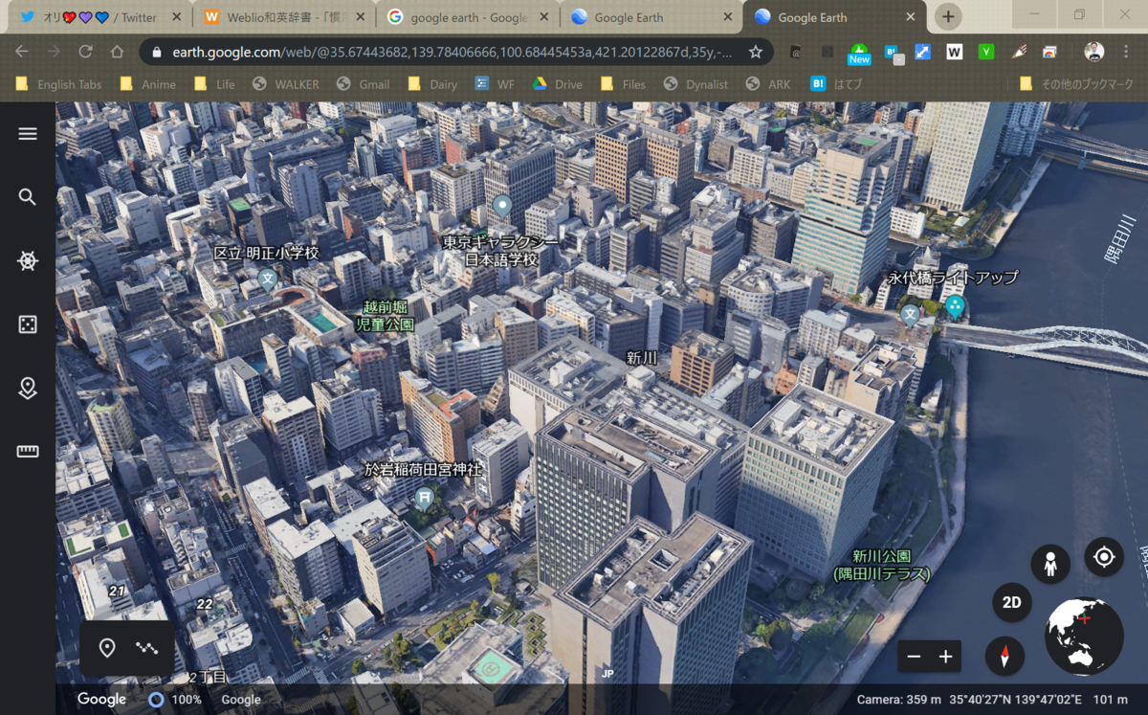The height and width of the screenshot is (715, 1148).
Task: Open the はてブ bookmark
Action: click(836, 84)
